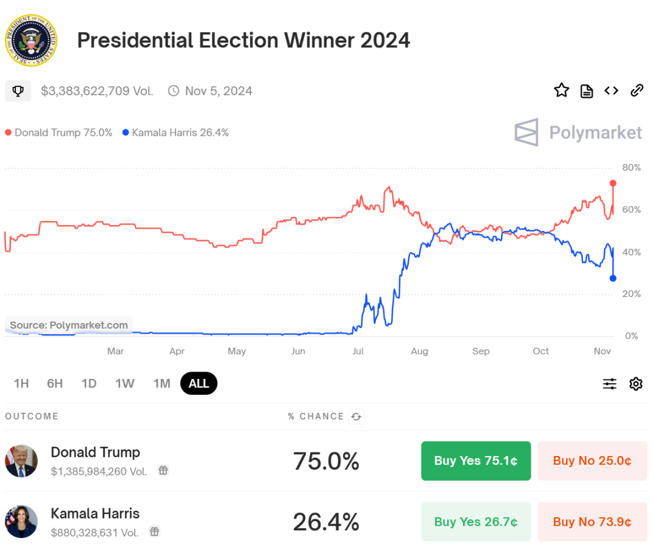The width and height of the screenshot is (654, 555).
Task: Select the 1H time range
Action: (x=21, y=384)
